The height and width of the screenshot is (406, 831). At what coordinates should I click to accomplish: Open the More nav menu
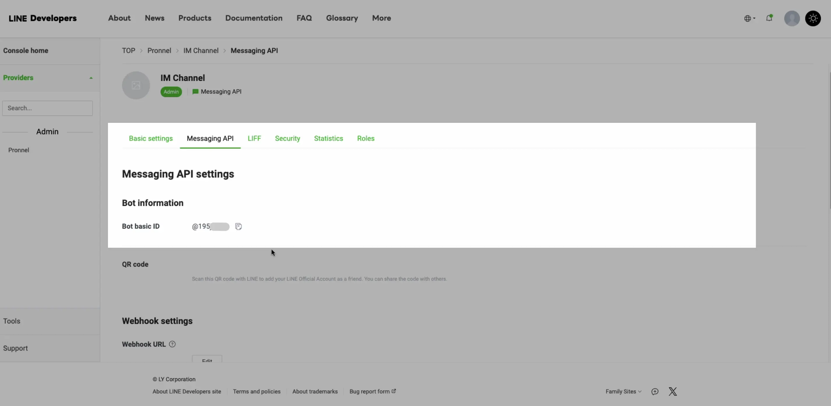click(382, 18)
